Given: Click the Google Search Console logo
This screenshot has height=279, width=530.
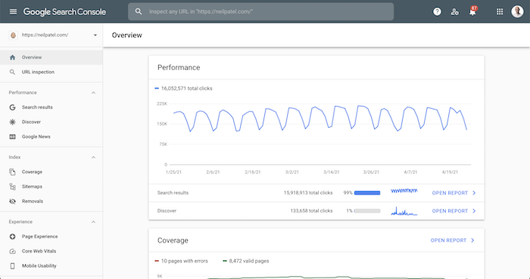Looking at the screenshot, I should (x=64, y=12).
